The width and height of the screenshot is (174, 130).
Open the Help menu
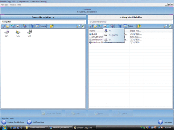(x=19, y=5)
